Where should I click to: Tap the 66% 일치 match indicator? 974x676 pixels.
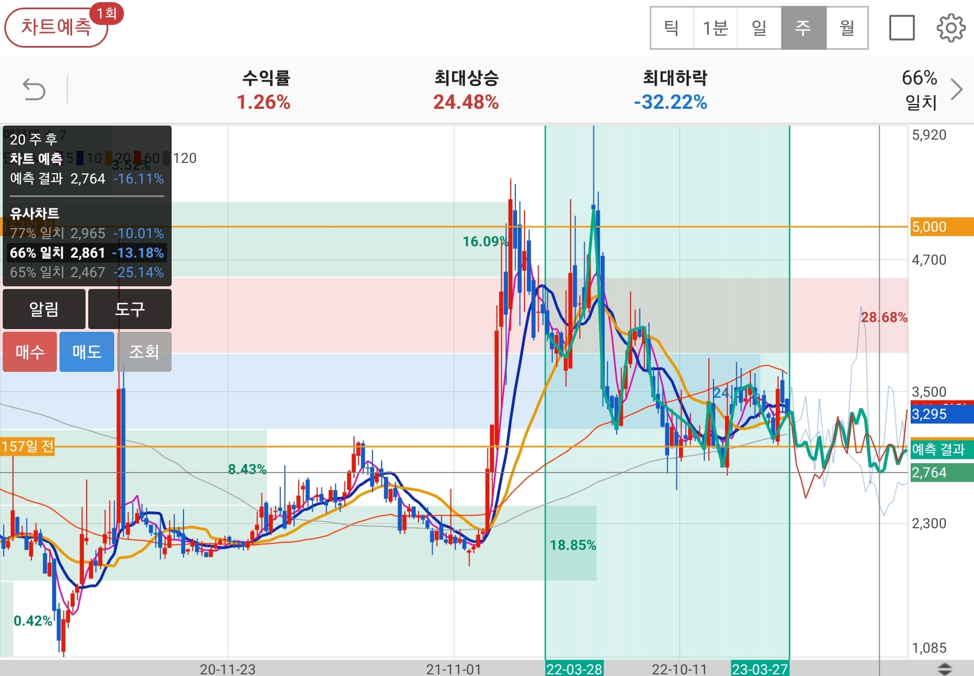920,89
